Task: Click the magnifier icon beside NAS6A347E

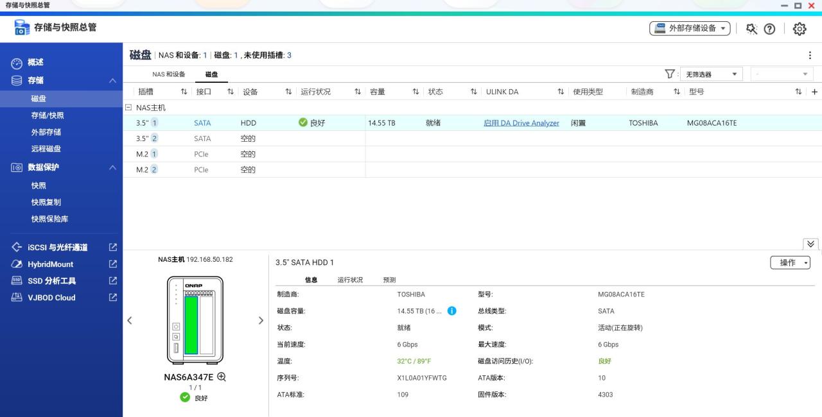Action: [x=222, y=377]
